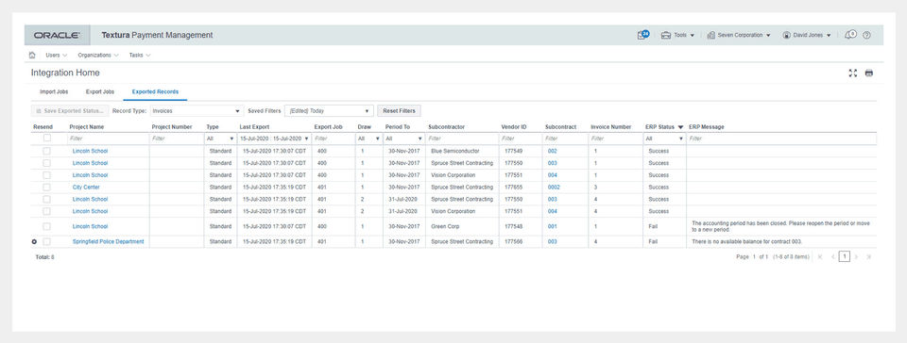Go to the last page arrow
This screenshot has width=907, height=343.
pyautogui.click(x=868, y=257)
